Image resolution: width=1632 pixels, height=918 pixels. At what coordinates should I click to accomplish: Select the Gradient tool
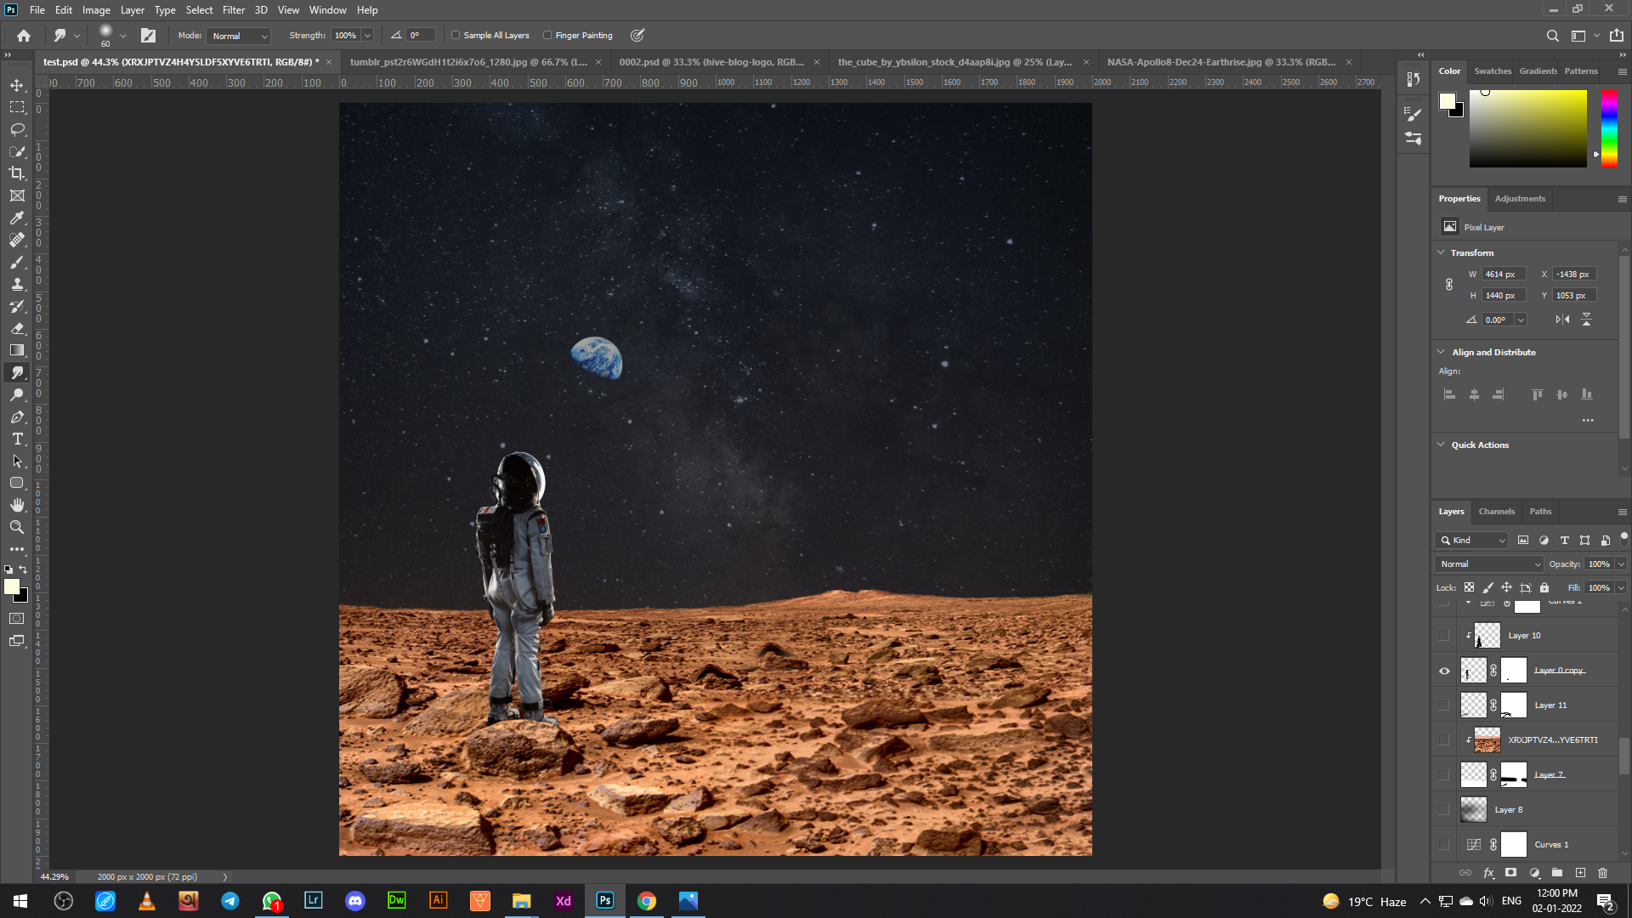coord(17,350)
